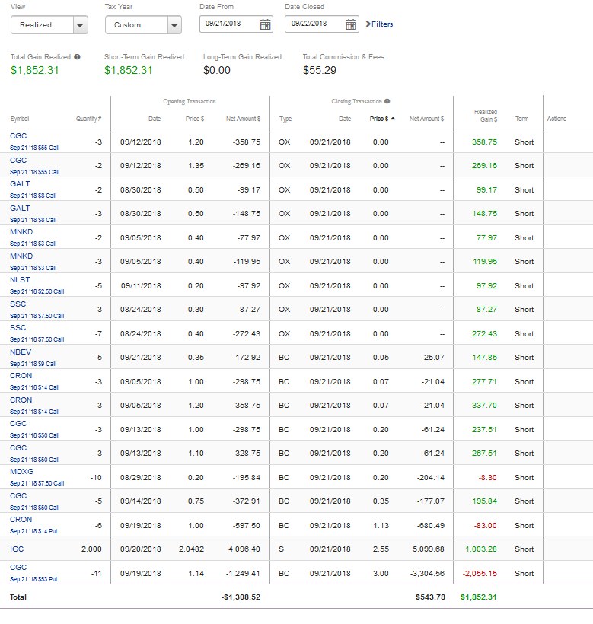Click the sort arrow on Price column
This screenshot has width=593, height=624.
pyautogui.click(x=393, y=119)
